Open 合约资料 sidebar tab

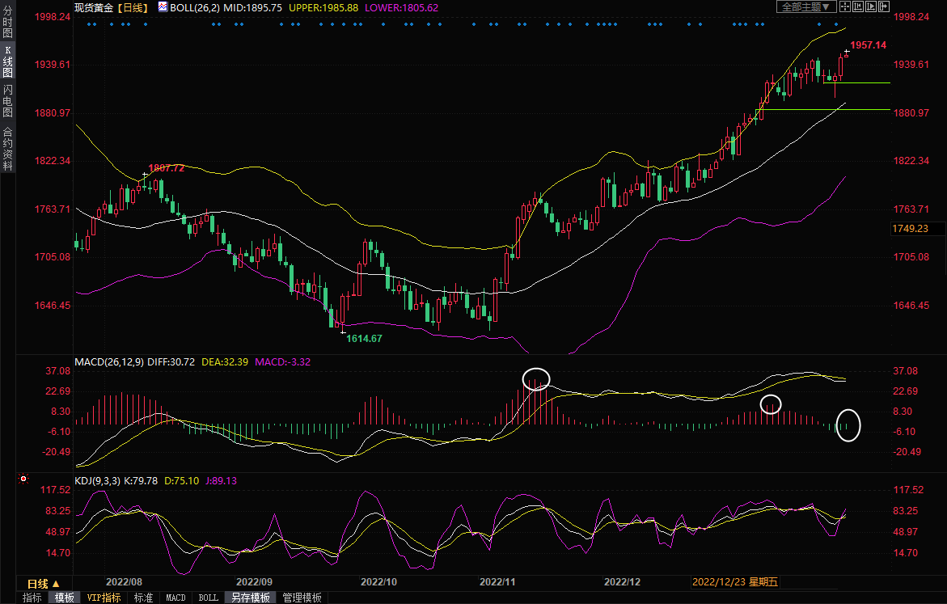[7, 149]
